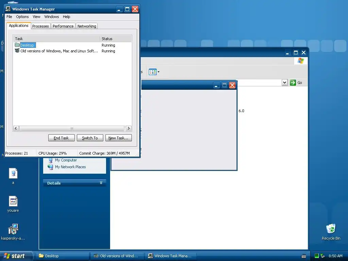
Task: Click the Windows flag logo in Explorer window
Action: tap(301, 60)
